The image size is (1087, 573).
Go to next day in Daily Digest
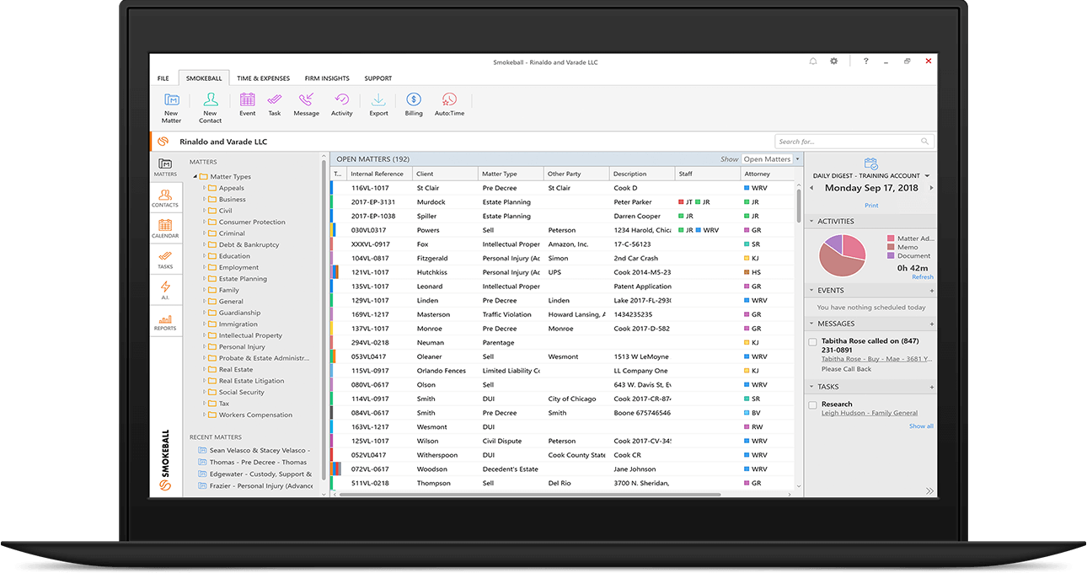click(930, 189)
